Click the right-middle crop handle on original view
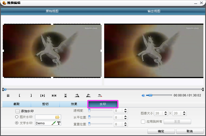This screenshot has height=136, width=206. pyautogui.click(x=101, y=51)
